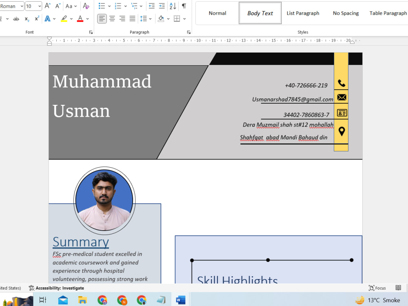408x306 pixels.
Task: Open font color dropdown arrow
Action: click(87, 19)
